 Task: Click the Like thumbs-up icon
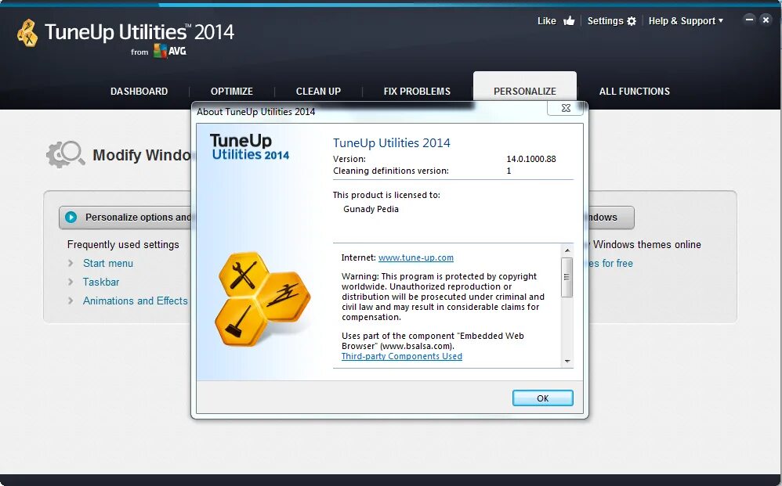click(569, 20)
